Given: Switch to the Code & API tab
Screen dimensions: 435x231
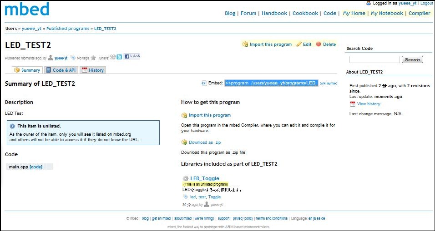Looking at the screenshot, I should [x=61, y=70].
